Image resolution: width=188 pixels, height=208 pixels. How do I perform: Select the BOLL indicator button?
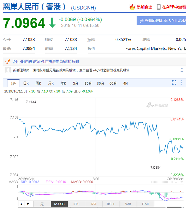[111, 204]
